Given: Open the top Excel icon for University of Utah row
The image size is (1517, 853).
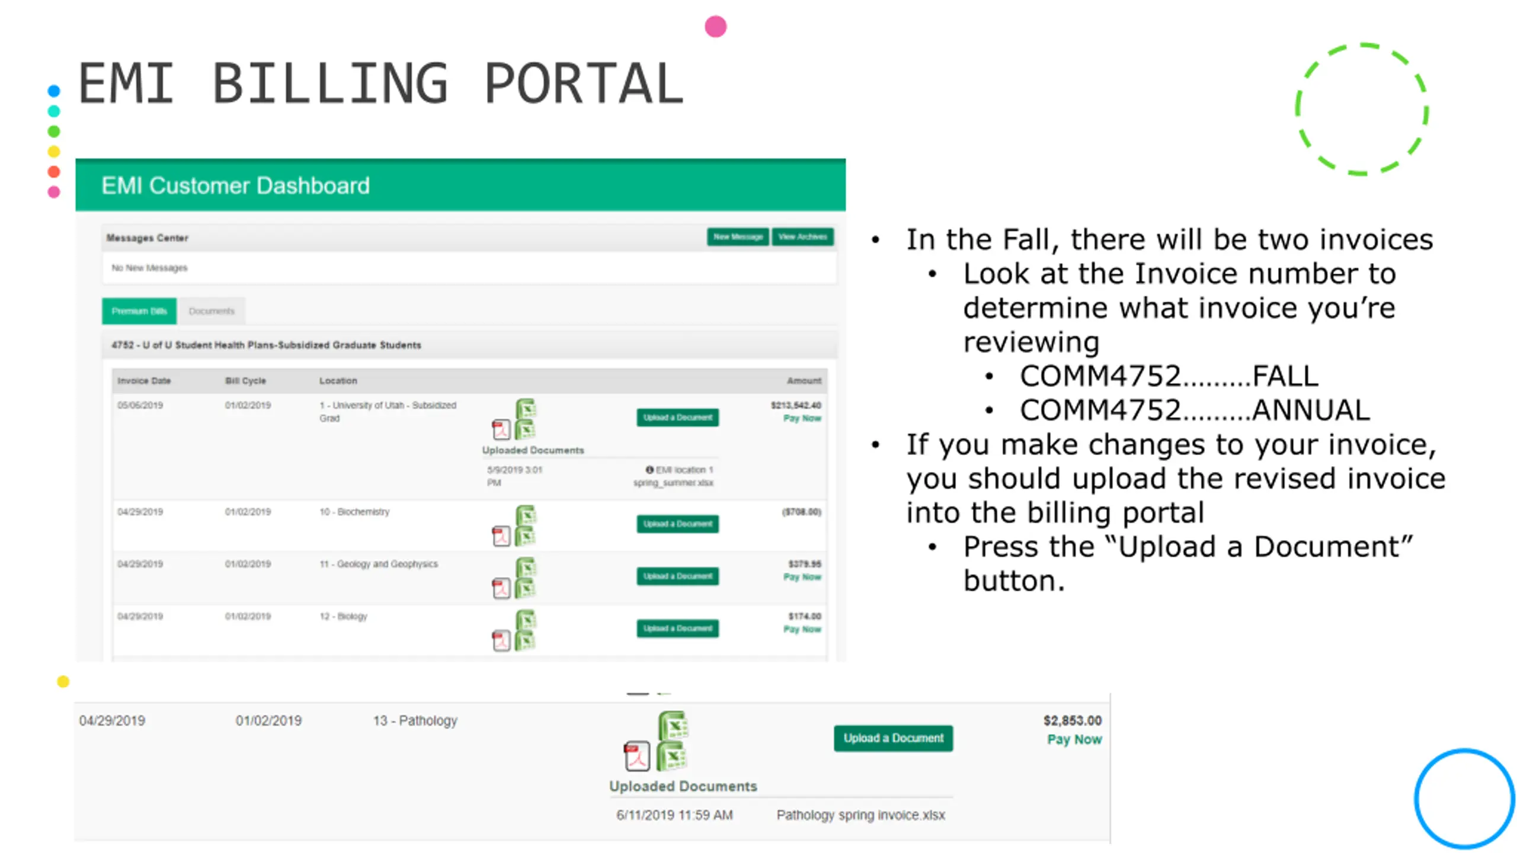Looking at the screenshot, I should tap(526, 409).
